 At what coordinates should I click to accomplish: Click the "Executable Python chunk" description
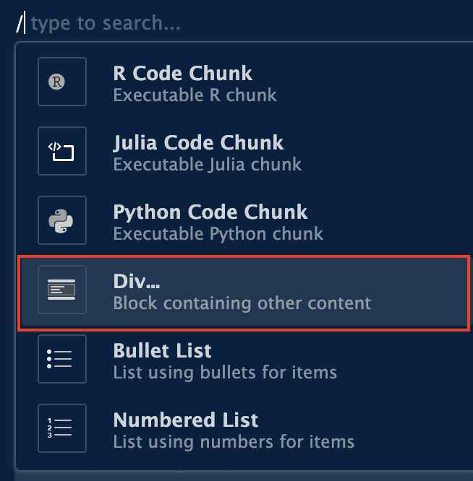pos(218,233)
